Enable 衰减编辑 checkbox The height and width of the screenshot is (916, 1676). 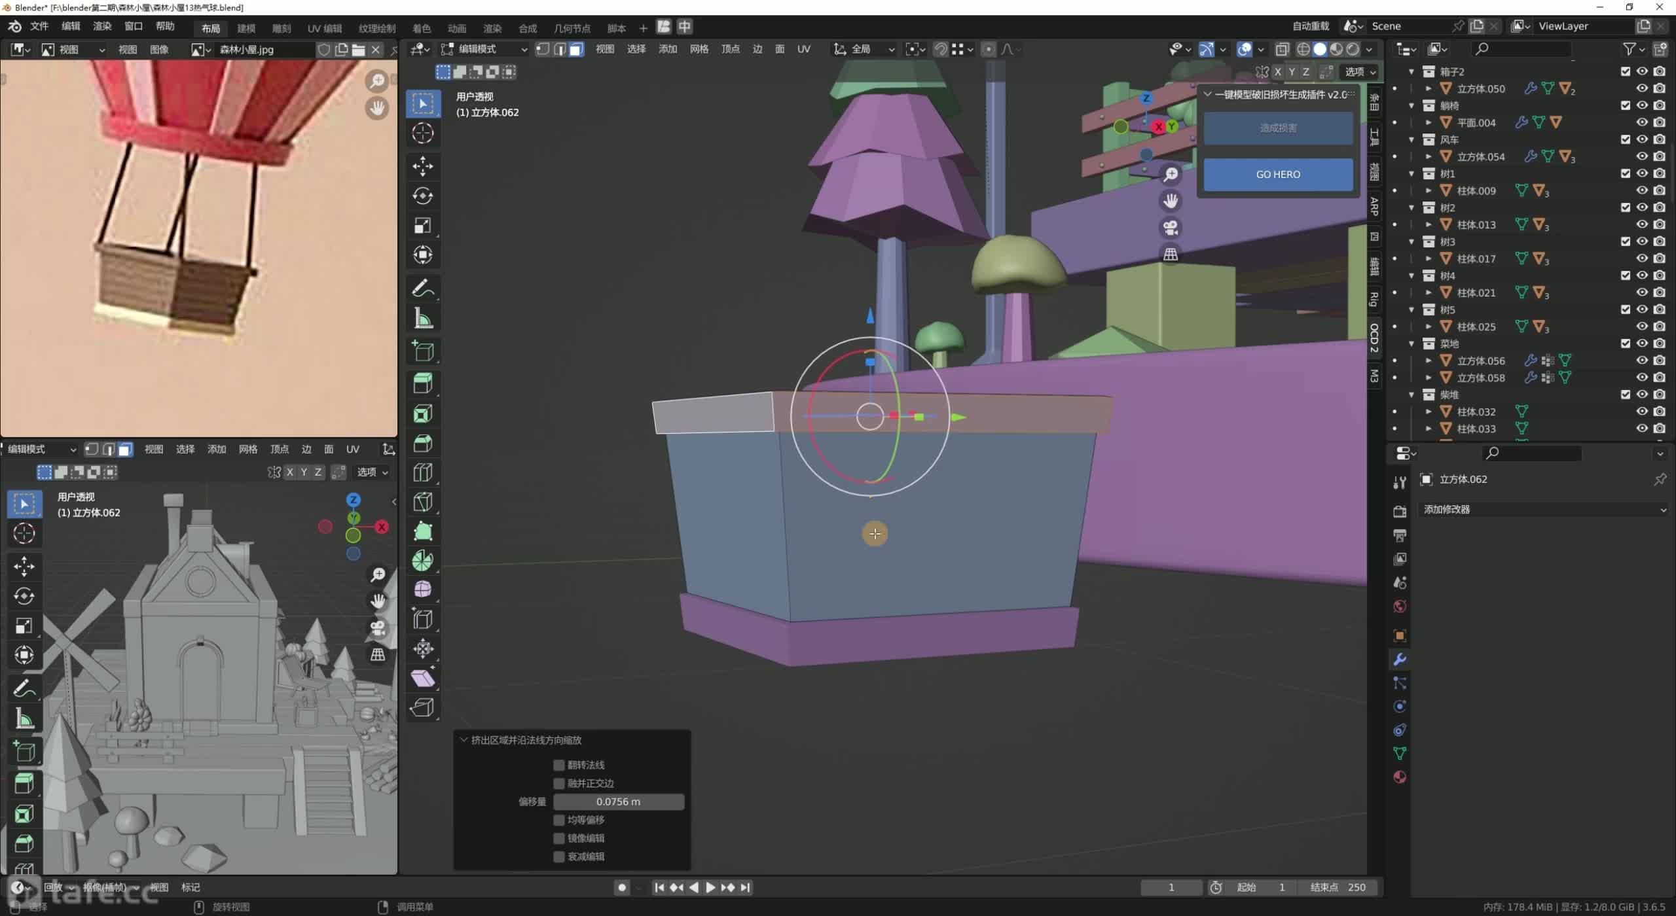(x=559, y=856)
